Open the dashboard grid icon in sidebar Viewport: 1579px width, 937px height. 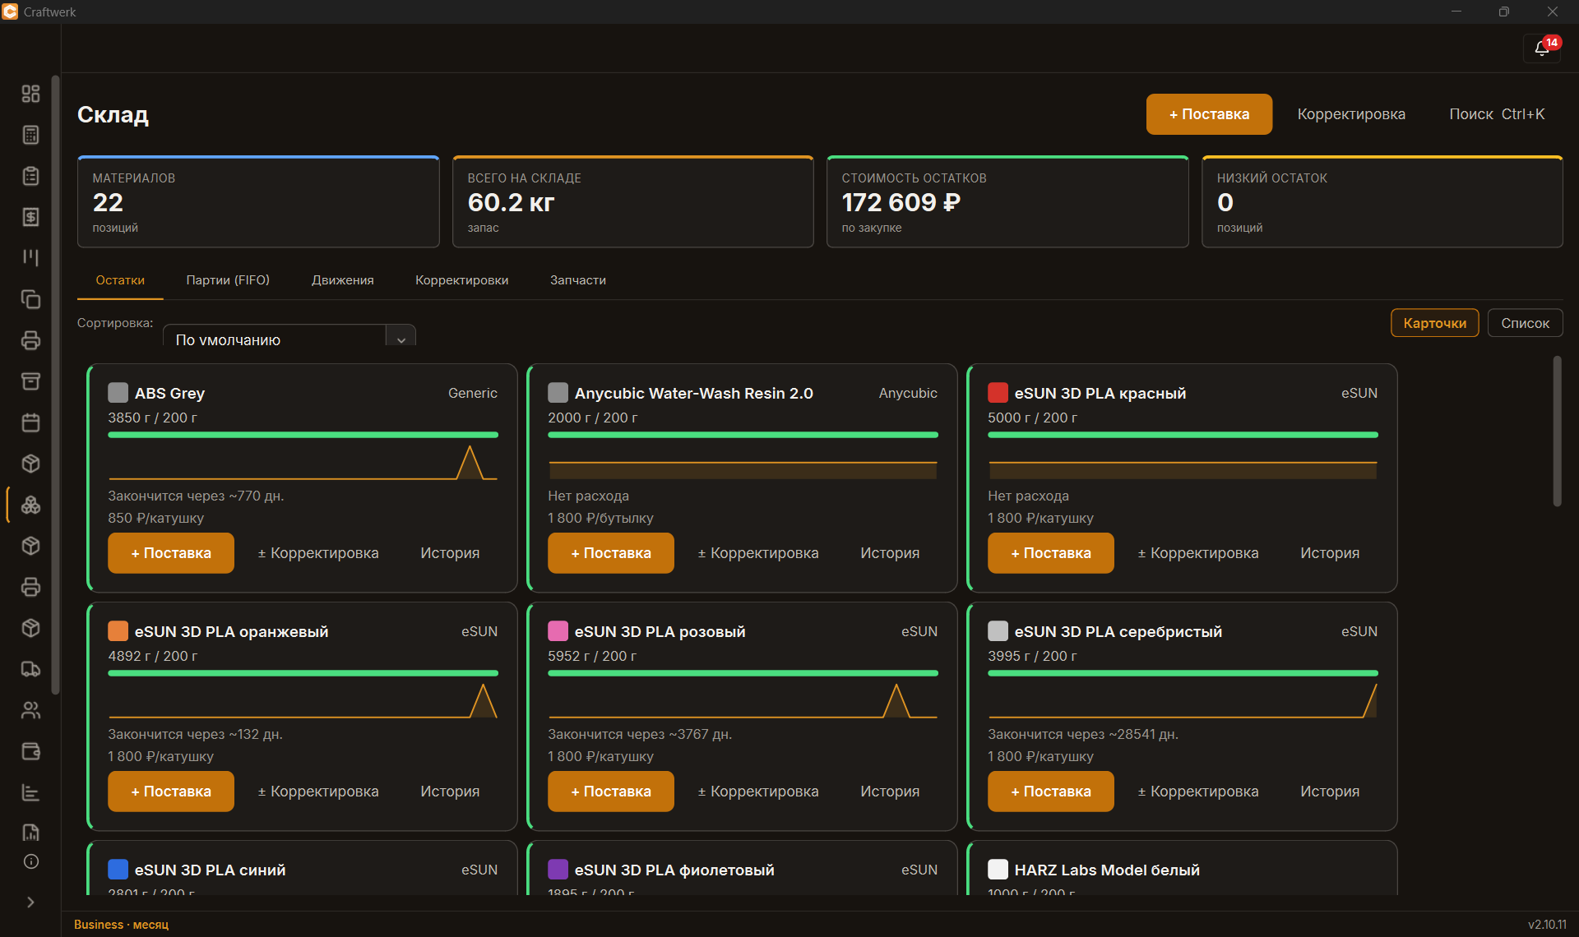click(x=30, y=94)
